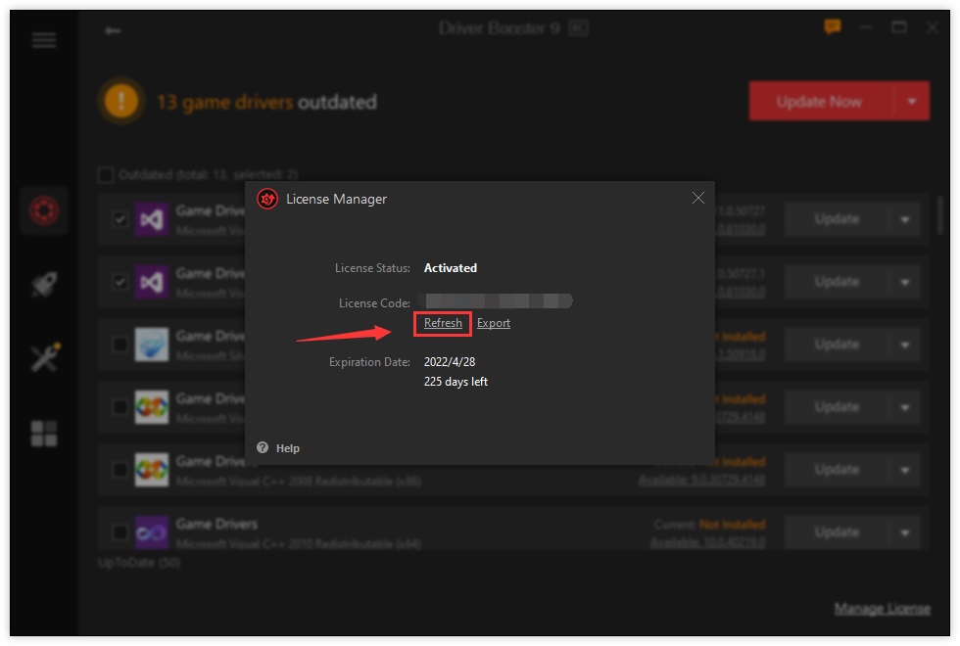Click the "UpToDate (50)" section label
Image resolution: width=960 pixels, height=646 pixels.
pos(139,563)
